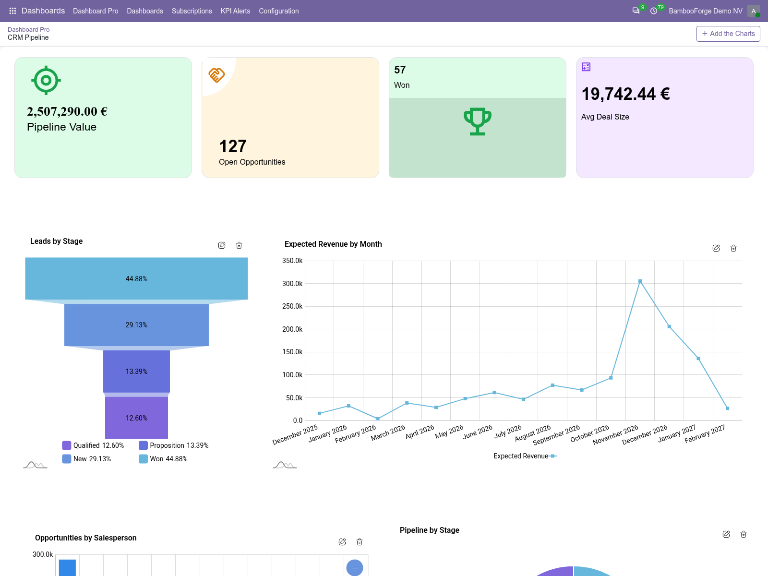Image resolution: width=768 pixels, height=576 pixels.
Task: Go to Dashboard Pro breadcrumb link
Action: 28,29
